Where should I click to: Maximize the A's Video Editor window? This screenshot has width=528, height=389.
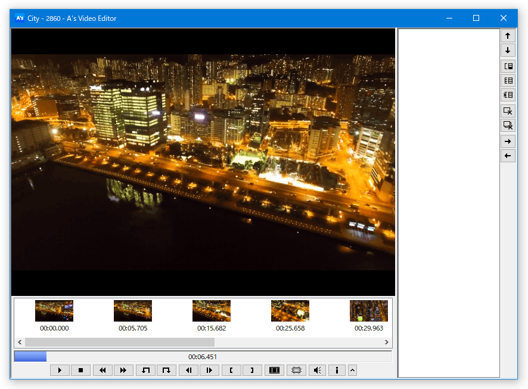coord(476,18)
